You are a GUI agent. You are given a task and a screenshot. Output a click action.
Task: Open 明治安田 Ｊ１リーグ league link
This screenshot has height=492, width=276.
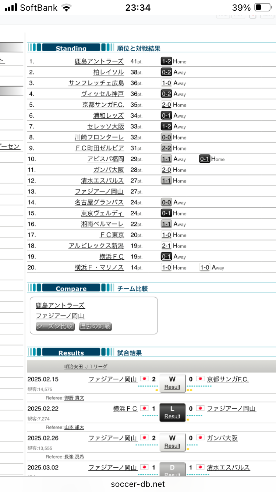click(x=86, y=367)
